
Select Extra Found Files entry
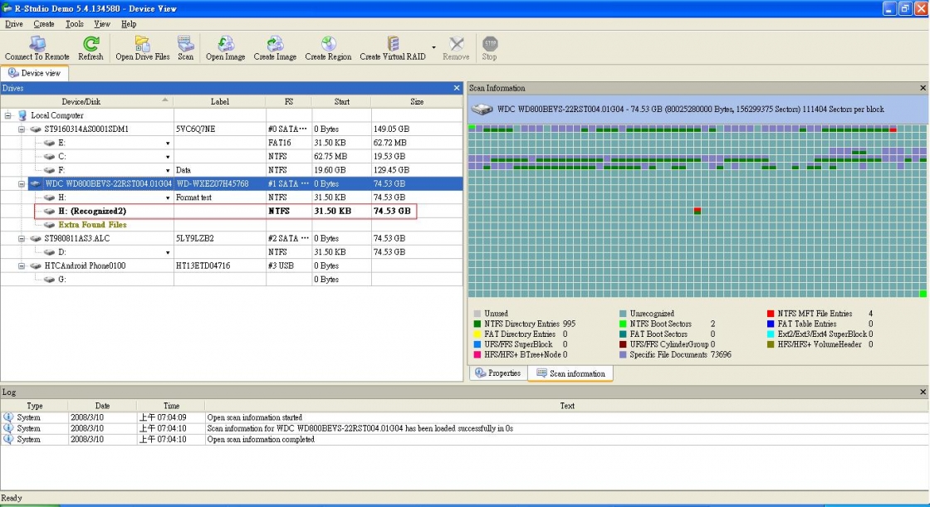[92, 225]
